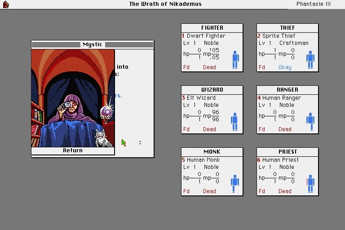Click the Fd label on the Priest card
Screen dimensions: 345x230
[x=262, y=191]
